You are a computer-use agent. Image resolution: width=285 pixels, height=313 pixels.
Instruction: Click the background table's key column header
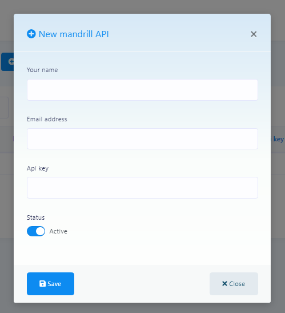(278, 139)
